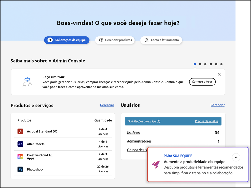Screen dimensions: 251x188
Task: Click the gear icon in Gerenciar produtos
Action: [101, 40]
